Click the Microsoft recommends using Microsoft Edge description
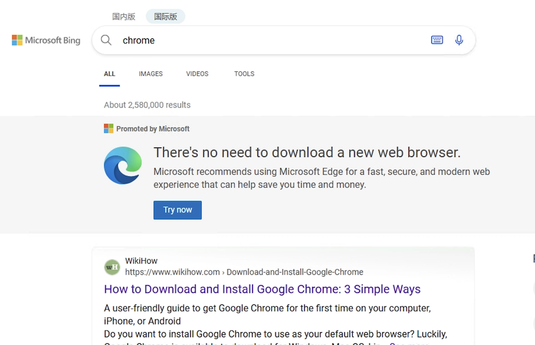This screenshot has width=535, height=345. click(x=322, y=178)
